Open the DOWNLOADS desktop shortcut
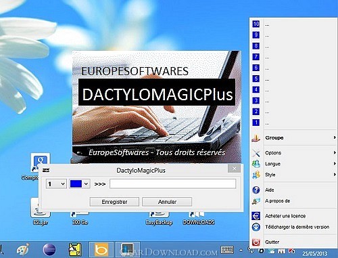The image size is (338, 258). pyautogui.click(x=199, y=218)
